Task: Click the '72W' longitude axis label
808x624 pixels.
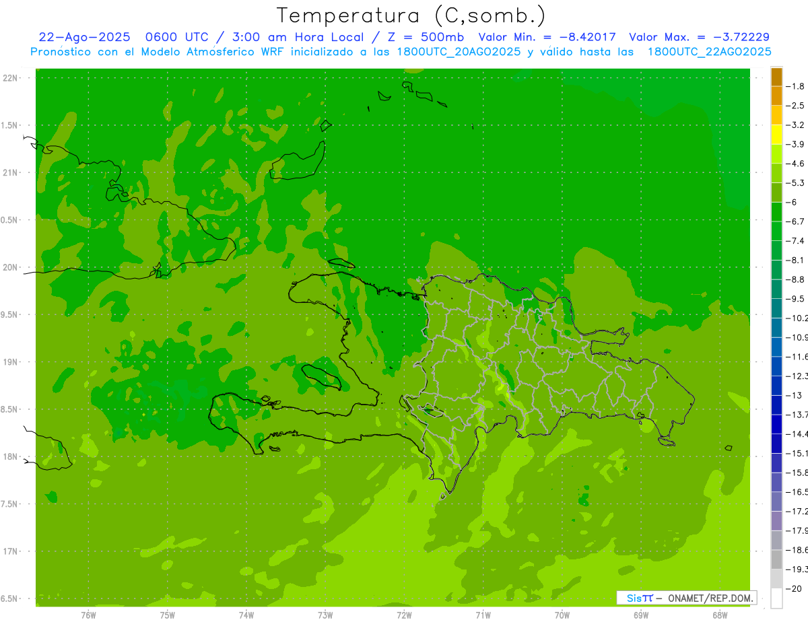Action: 404,615
